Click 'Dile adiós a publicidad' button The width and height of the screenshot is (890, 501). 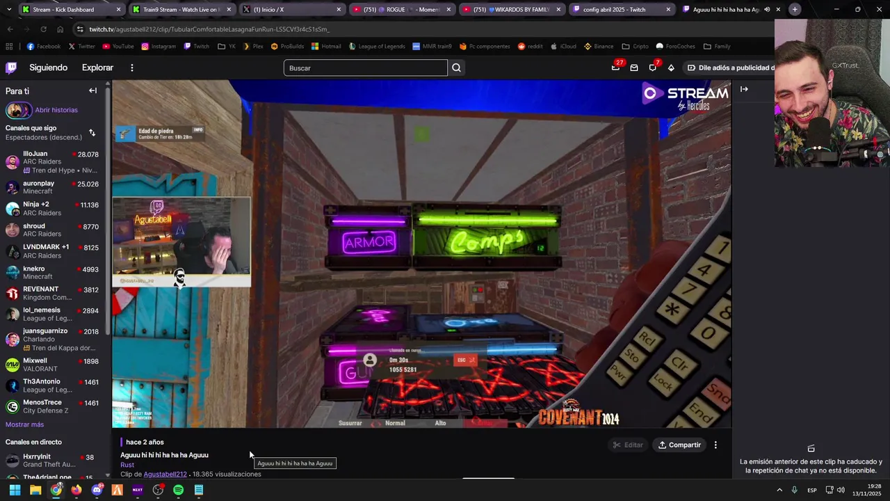(x=730, y=67)
